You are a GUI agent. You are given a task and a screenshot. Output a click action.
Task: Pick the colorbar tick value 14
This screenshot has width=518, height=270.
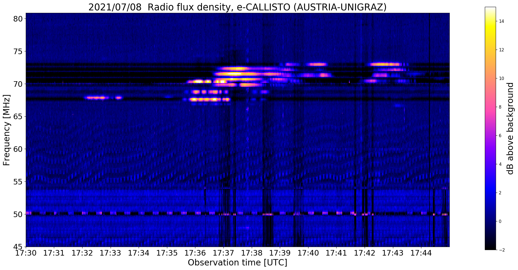click(502, 21)
